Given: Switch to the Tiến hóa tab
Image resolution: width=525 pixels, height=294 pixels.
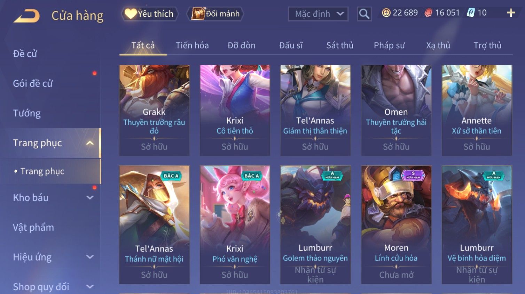Looking at the screenshot, I should coord(192,46).
